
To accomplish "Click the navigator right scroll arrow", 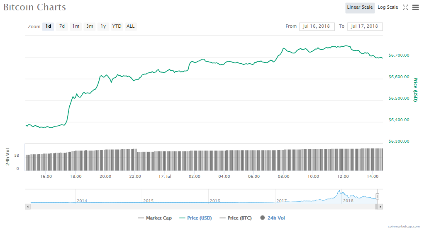I will (x=380, y=206).
